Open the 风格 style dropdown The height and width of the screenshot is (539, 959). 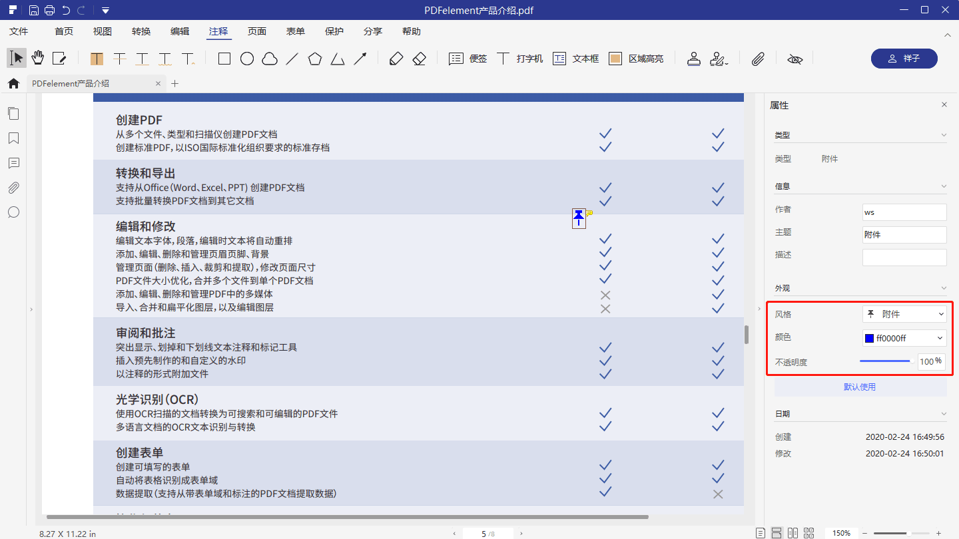[x=904, y=314]
